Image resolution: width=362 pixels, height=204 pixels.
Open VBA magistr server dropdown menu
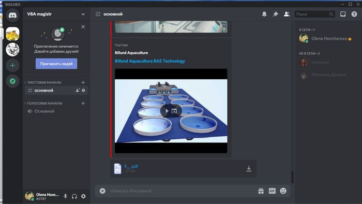pyautogui.click(x=83, y=14)
